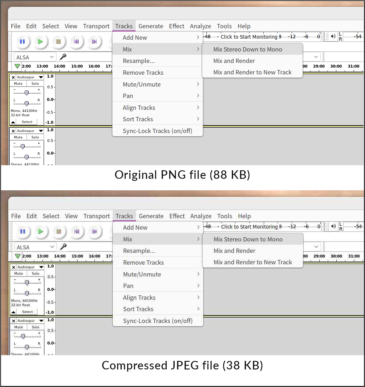The height and width of the screenshot is (387, 365).
Task: Mute the second Audiospur track in the PNG screenshot
Action: [x=18, y=137]
